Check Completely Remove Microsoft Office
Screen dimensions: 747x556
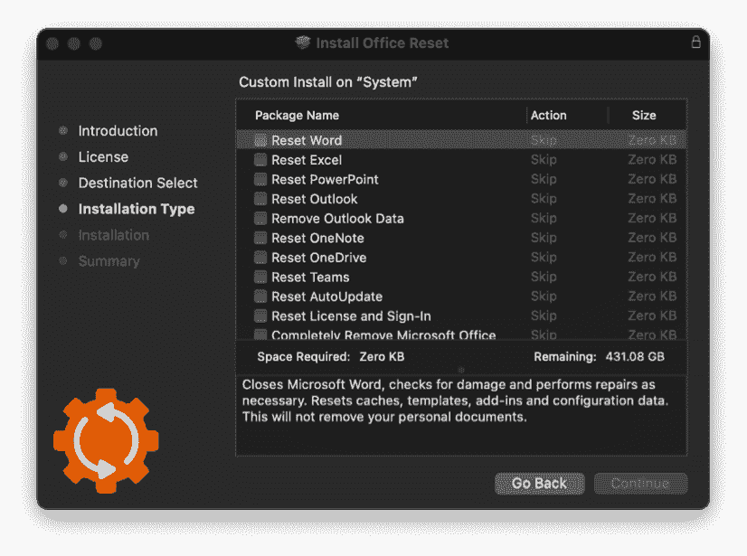pos(259,335)
